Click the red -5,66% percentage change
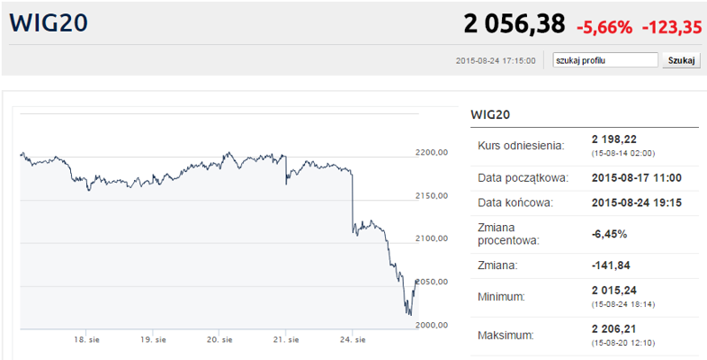 (x=606, y=26)
